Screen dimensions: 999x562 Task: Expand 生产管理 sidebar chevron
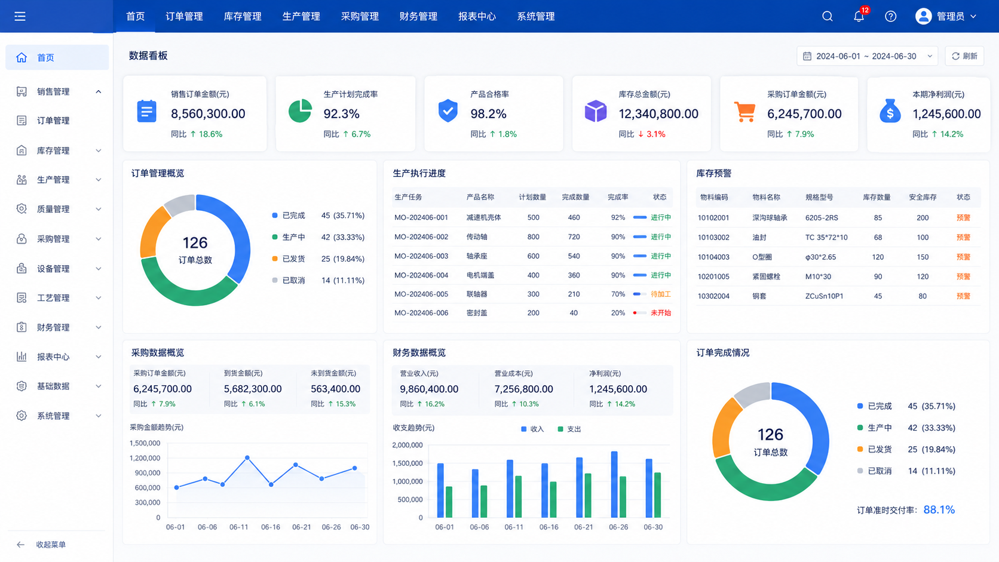[x=99, y=180]
